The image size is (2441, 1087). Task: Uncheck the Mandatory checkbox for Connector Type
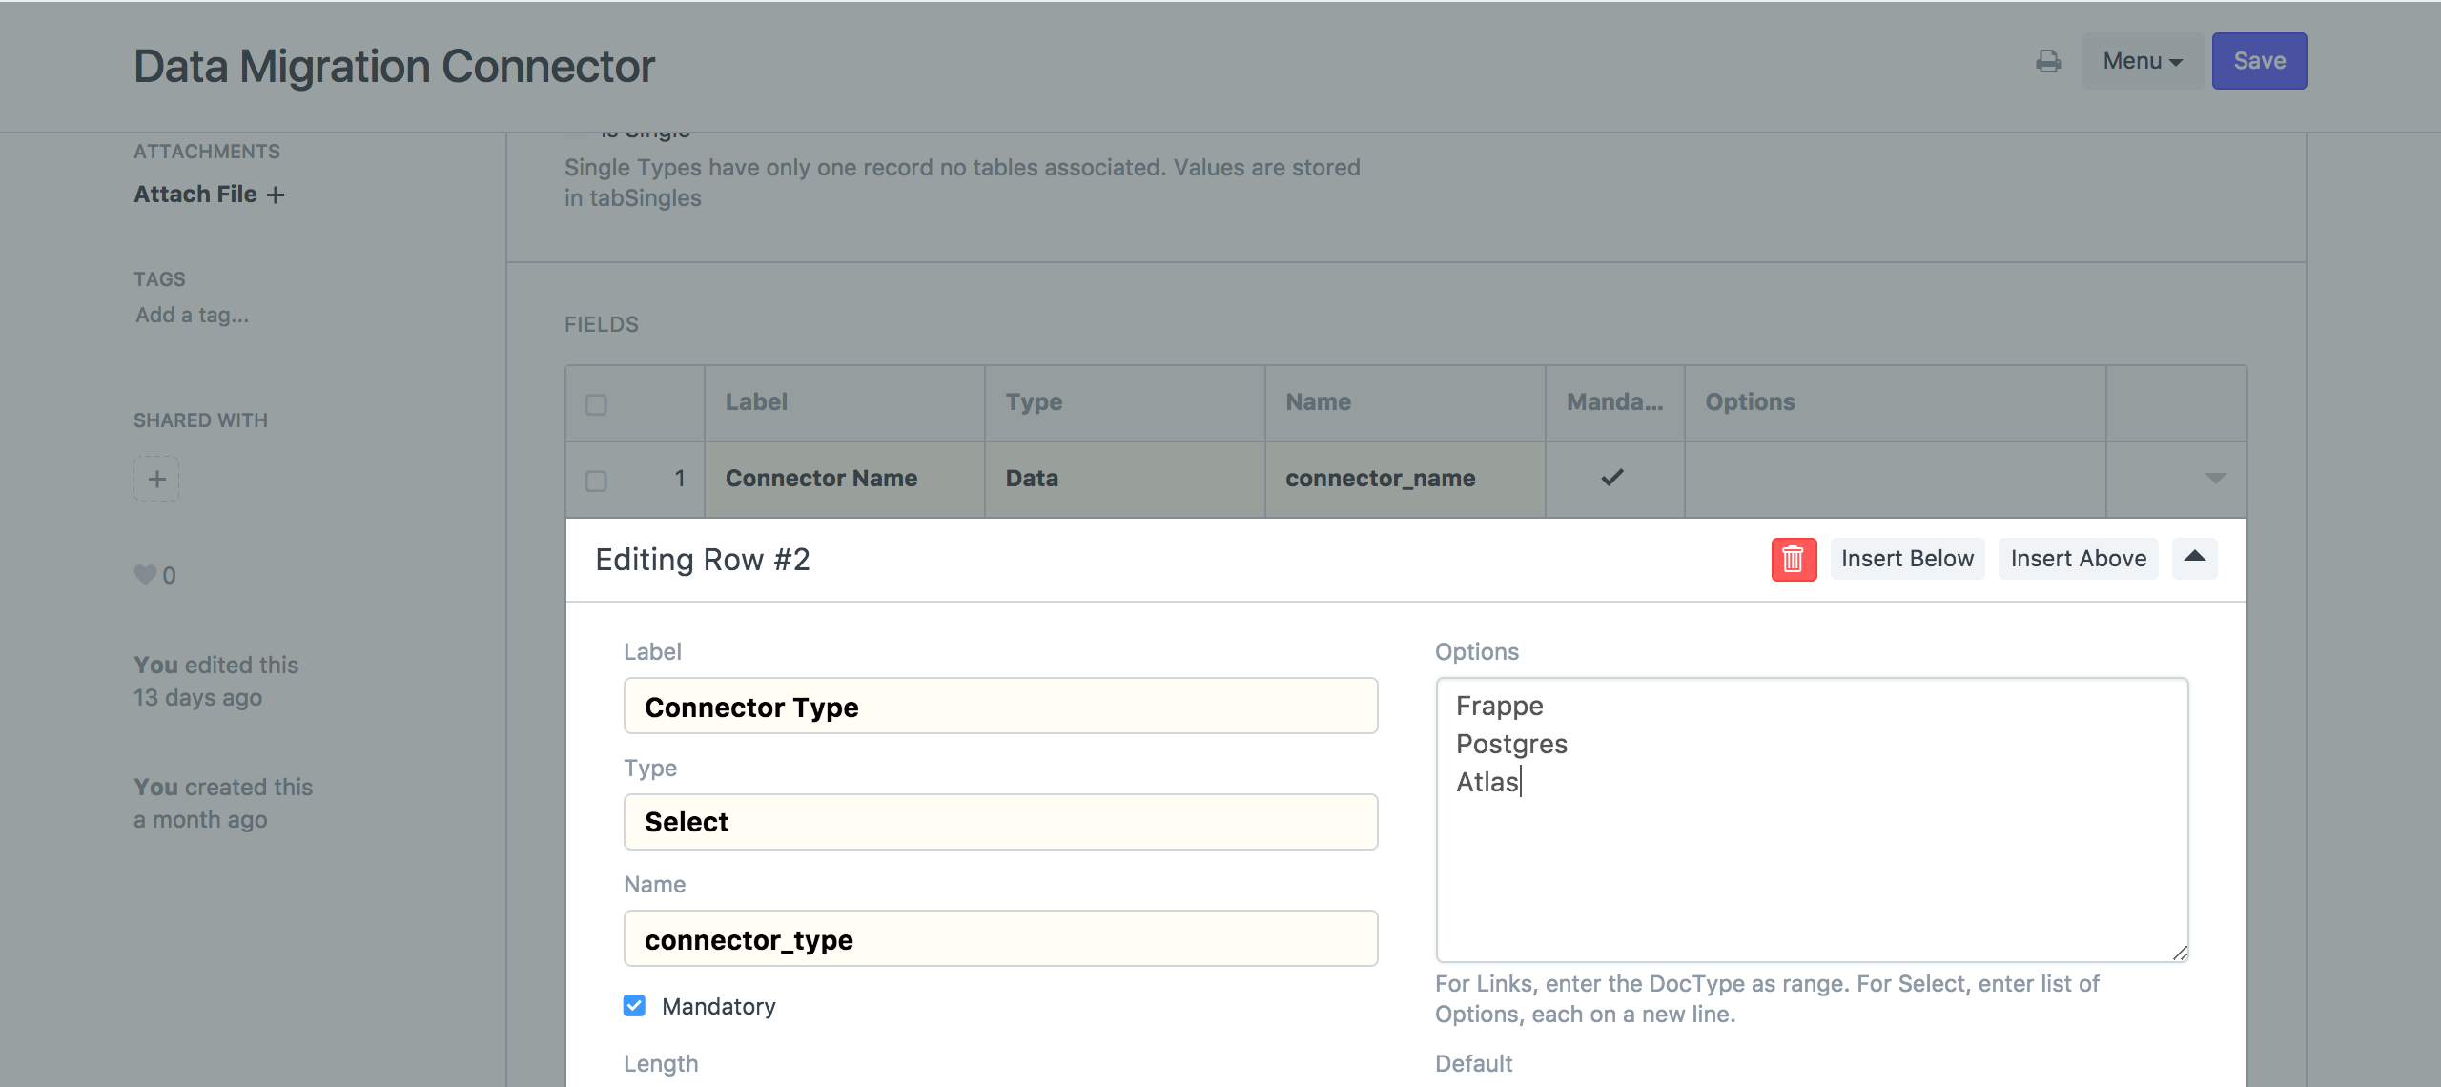coord(634,1005)
